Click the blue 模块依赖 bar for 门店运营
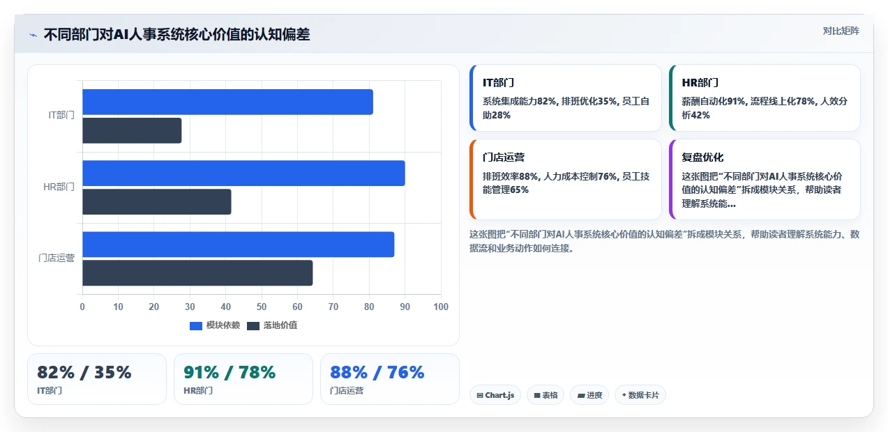Viewport: 888px width, 432px height. [239, 245]
